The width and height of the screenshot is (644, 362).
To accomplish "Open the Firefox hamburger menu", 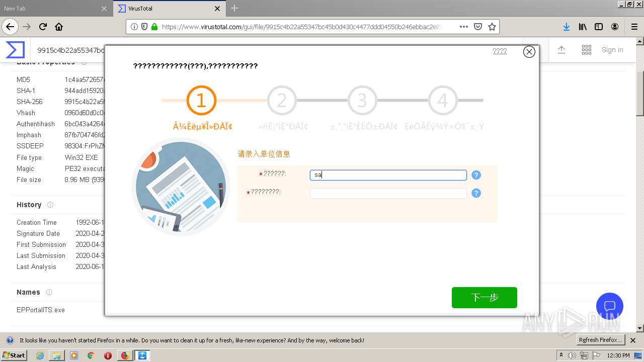I will coord(634,27).
